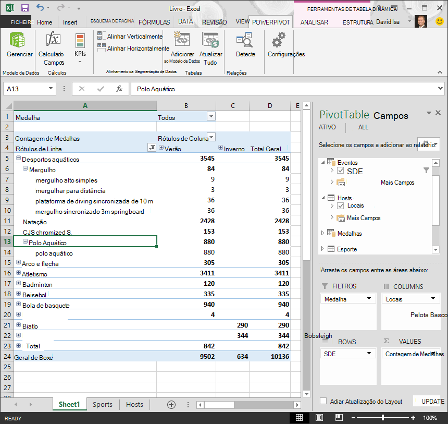Click the Gerenciar data model icon
The image size is (448, 424).
17,40
